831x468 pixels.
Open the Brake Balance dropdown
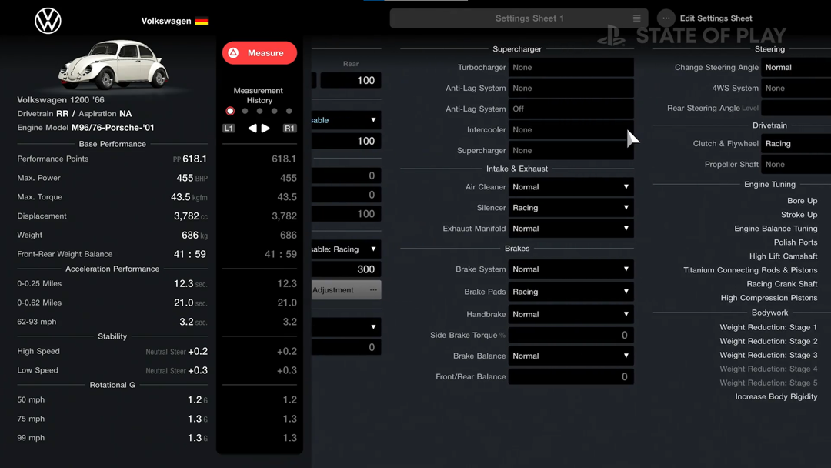(x=571, y=356)
